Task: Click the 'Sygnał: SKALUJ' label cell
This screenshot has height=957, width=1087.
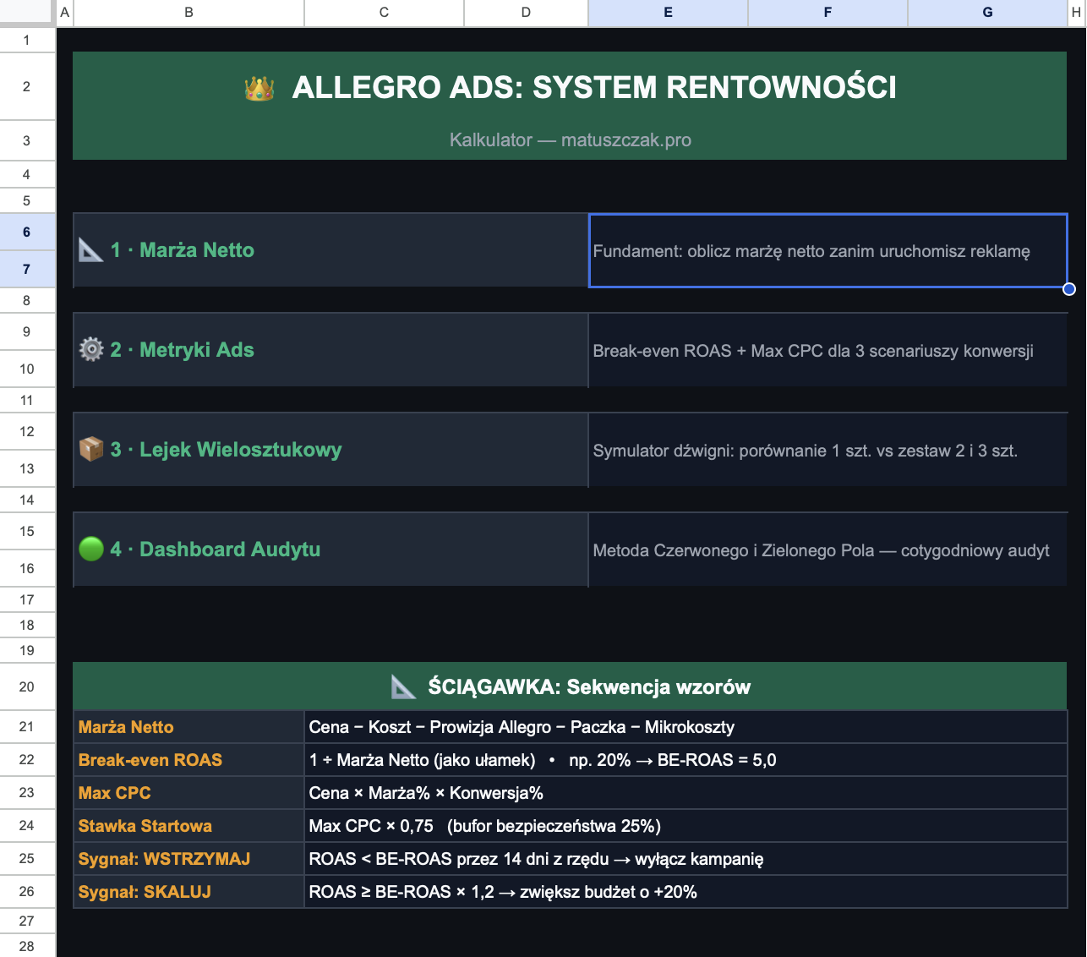Action: tap(145, 892)
